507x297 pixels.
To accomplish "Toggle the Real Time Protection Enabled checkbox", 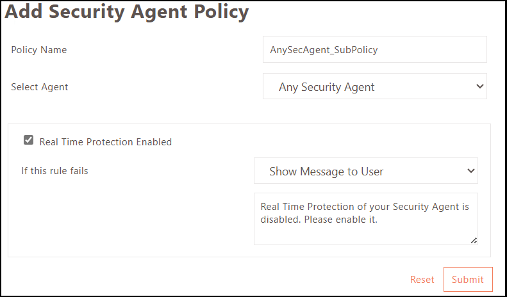I will point(28,140).
